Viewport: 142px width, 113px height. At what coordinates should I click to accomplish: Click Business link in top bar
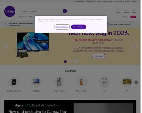tap(134, 1)
